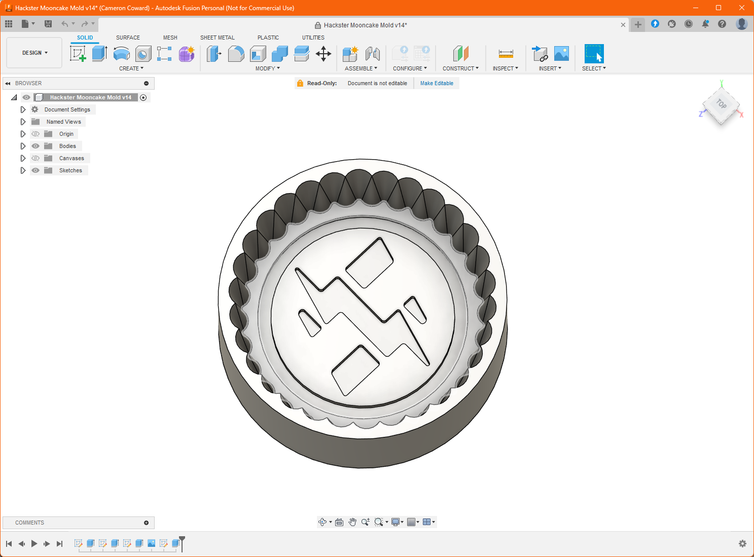The width and height of the screenshot is (754, 557).
Task: Open the MODIFY menu dropdown
Action: click(268, 68)
